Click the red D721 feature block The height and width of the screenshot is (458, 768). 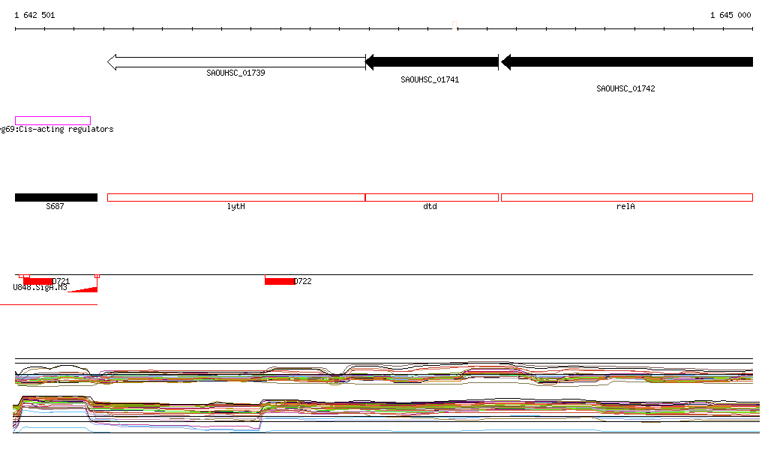[x=37, y=281]
